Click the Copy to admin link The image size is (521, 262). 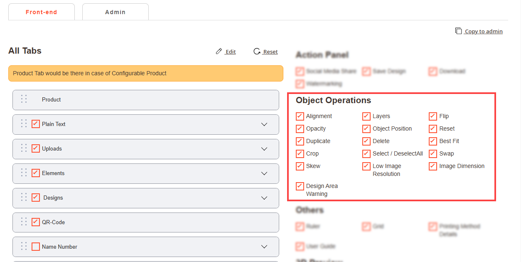coord(484,31)
